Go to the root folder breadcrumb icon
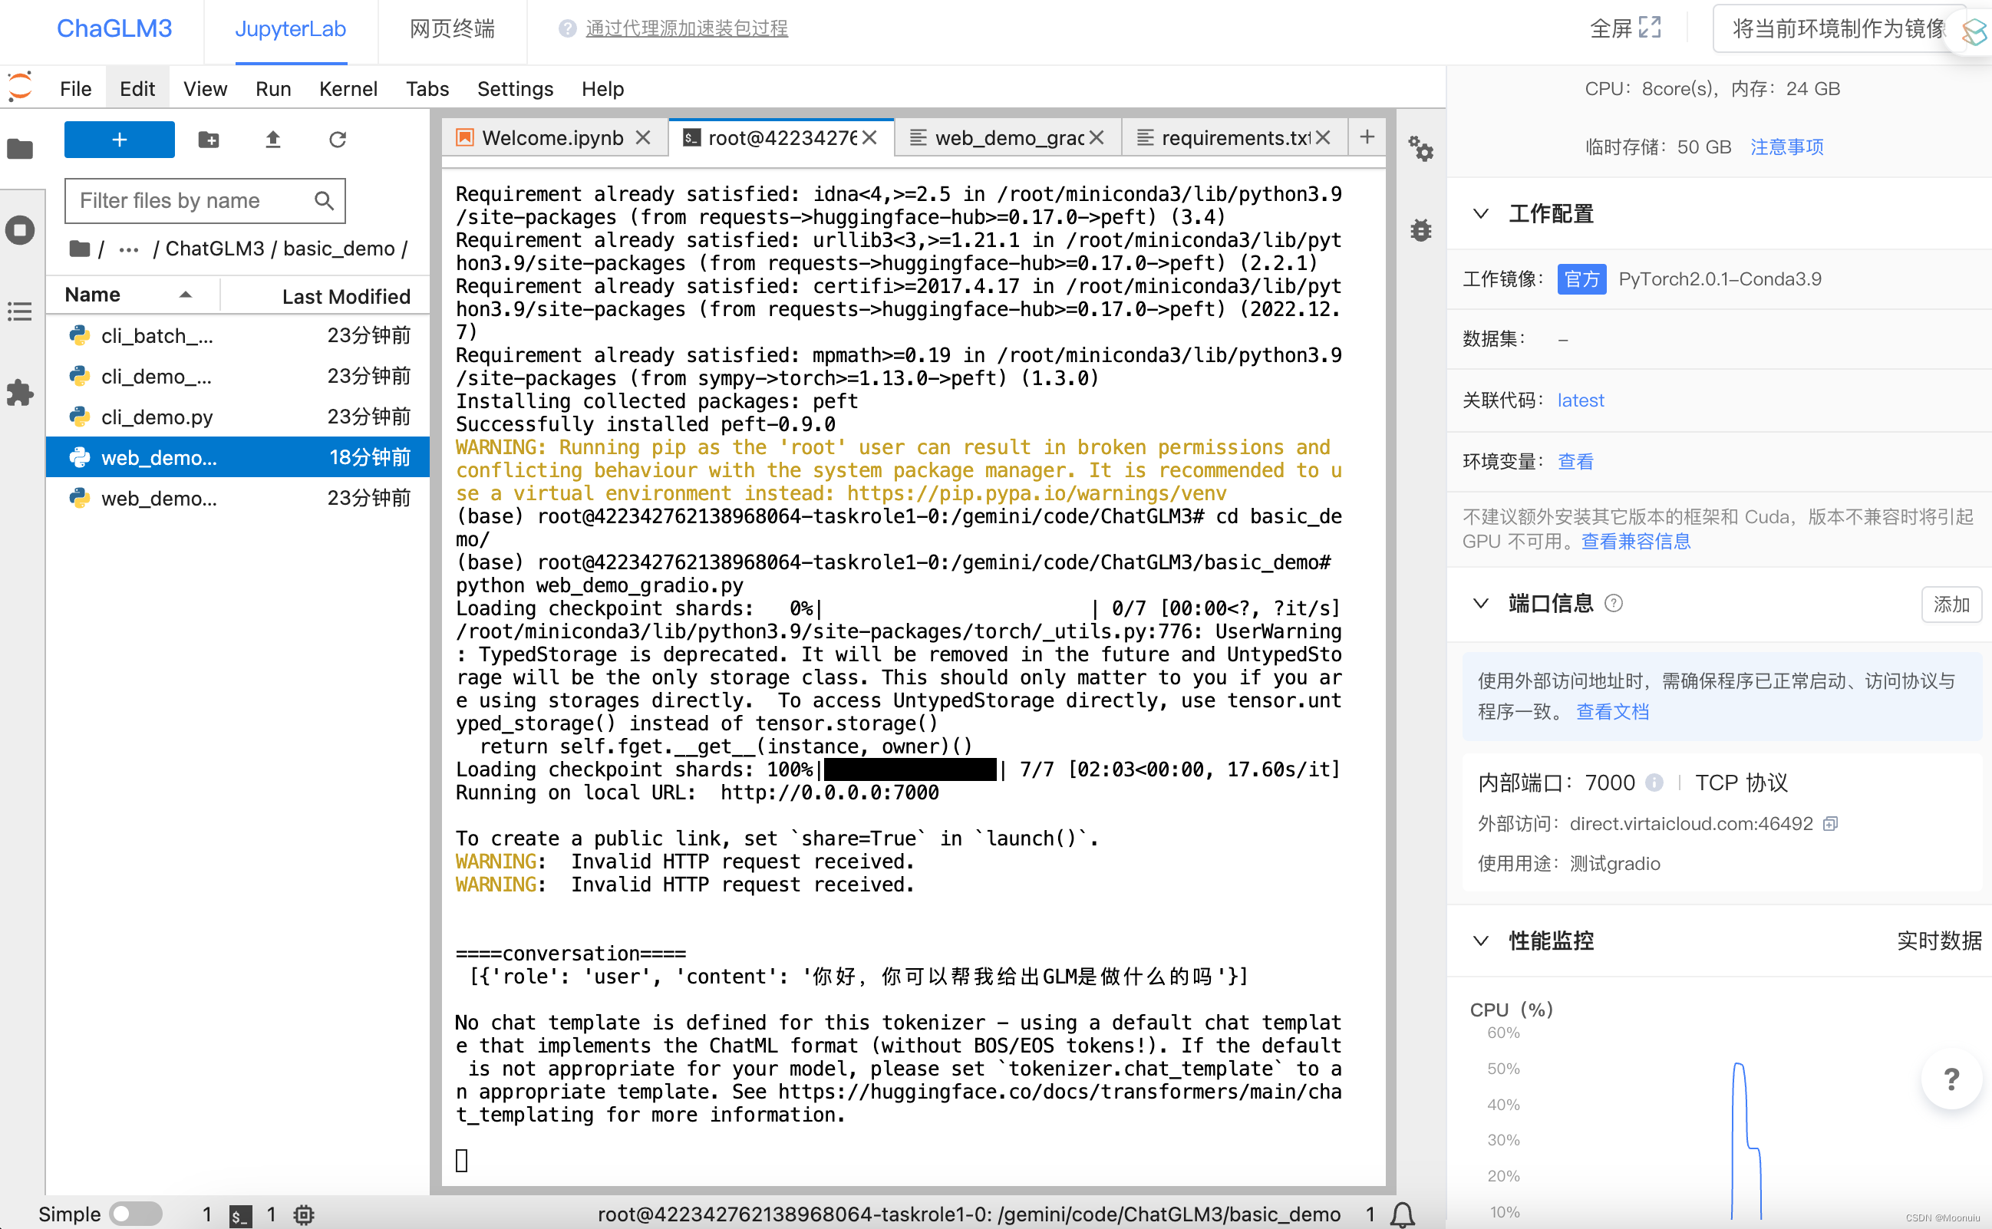 80,249
